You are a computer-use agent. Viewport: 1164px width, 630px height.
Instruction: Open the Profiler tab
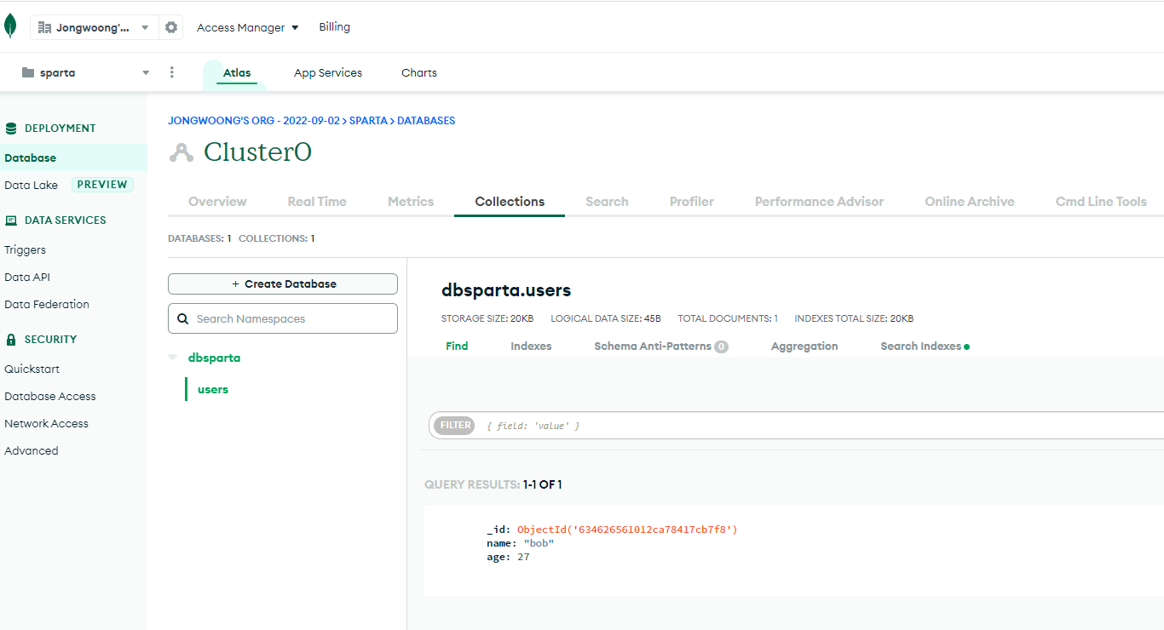pos(692,202)
